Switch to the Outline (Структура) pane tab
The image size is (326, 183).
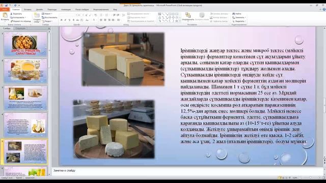coord(20,28)
